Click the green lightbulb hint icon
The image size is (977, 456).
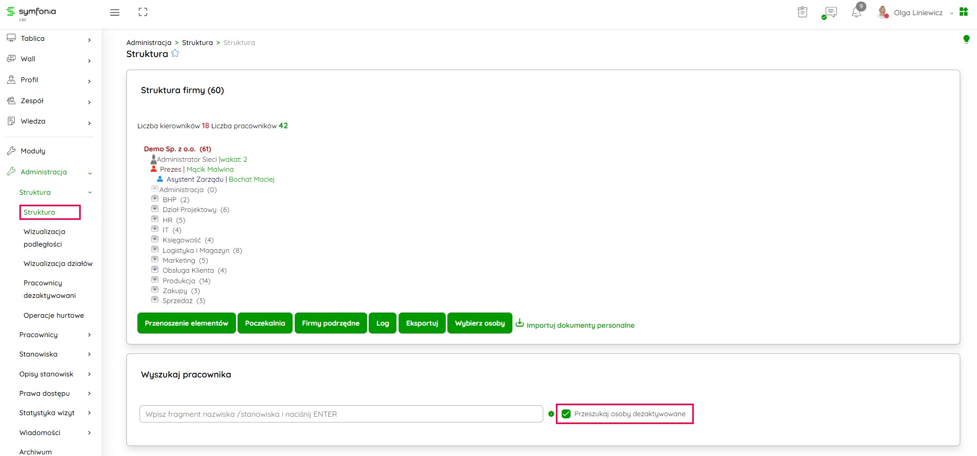(x=966, y=39)
